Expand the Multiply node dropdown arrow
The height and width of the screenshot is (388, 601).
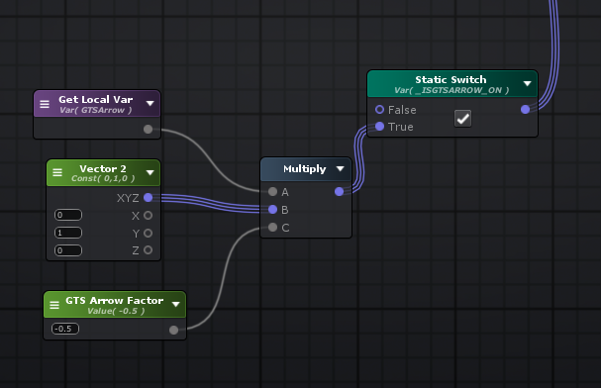pyautogui.click(x=340, y=168)
